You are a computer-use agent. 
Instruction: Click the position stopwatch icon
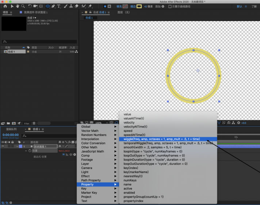(30, 151)
